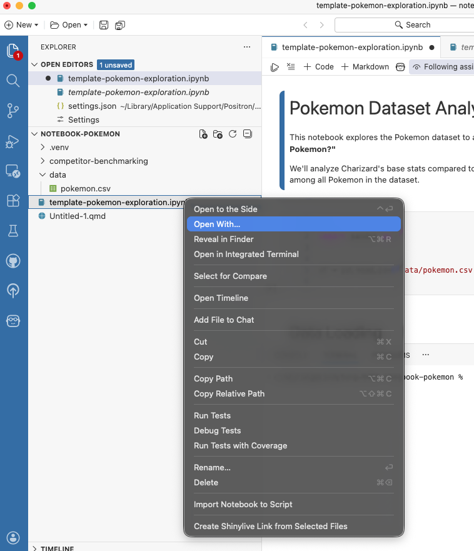
Task: Open Run and Debug view
Action: tap(13, 141)
